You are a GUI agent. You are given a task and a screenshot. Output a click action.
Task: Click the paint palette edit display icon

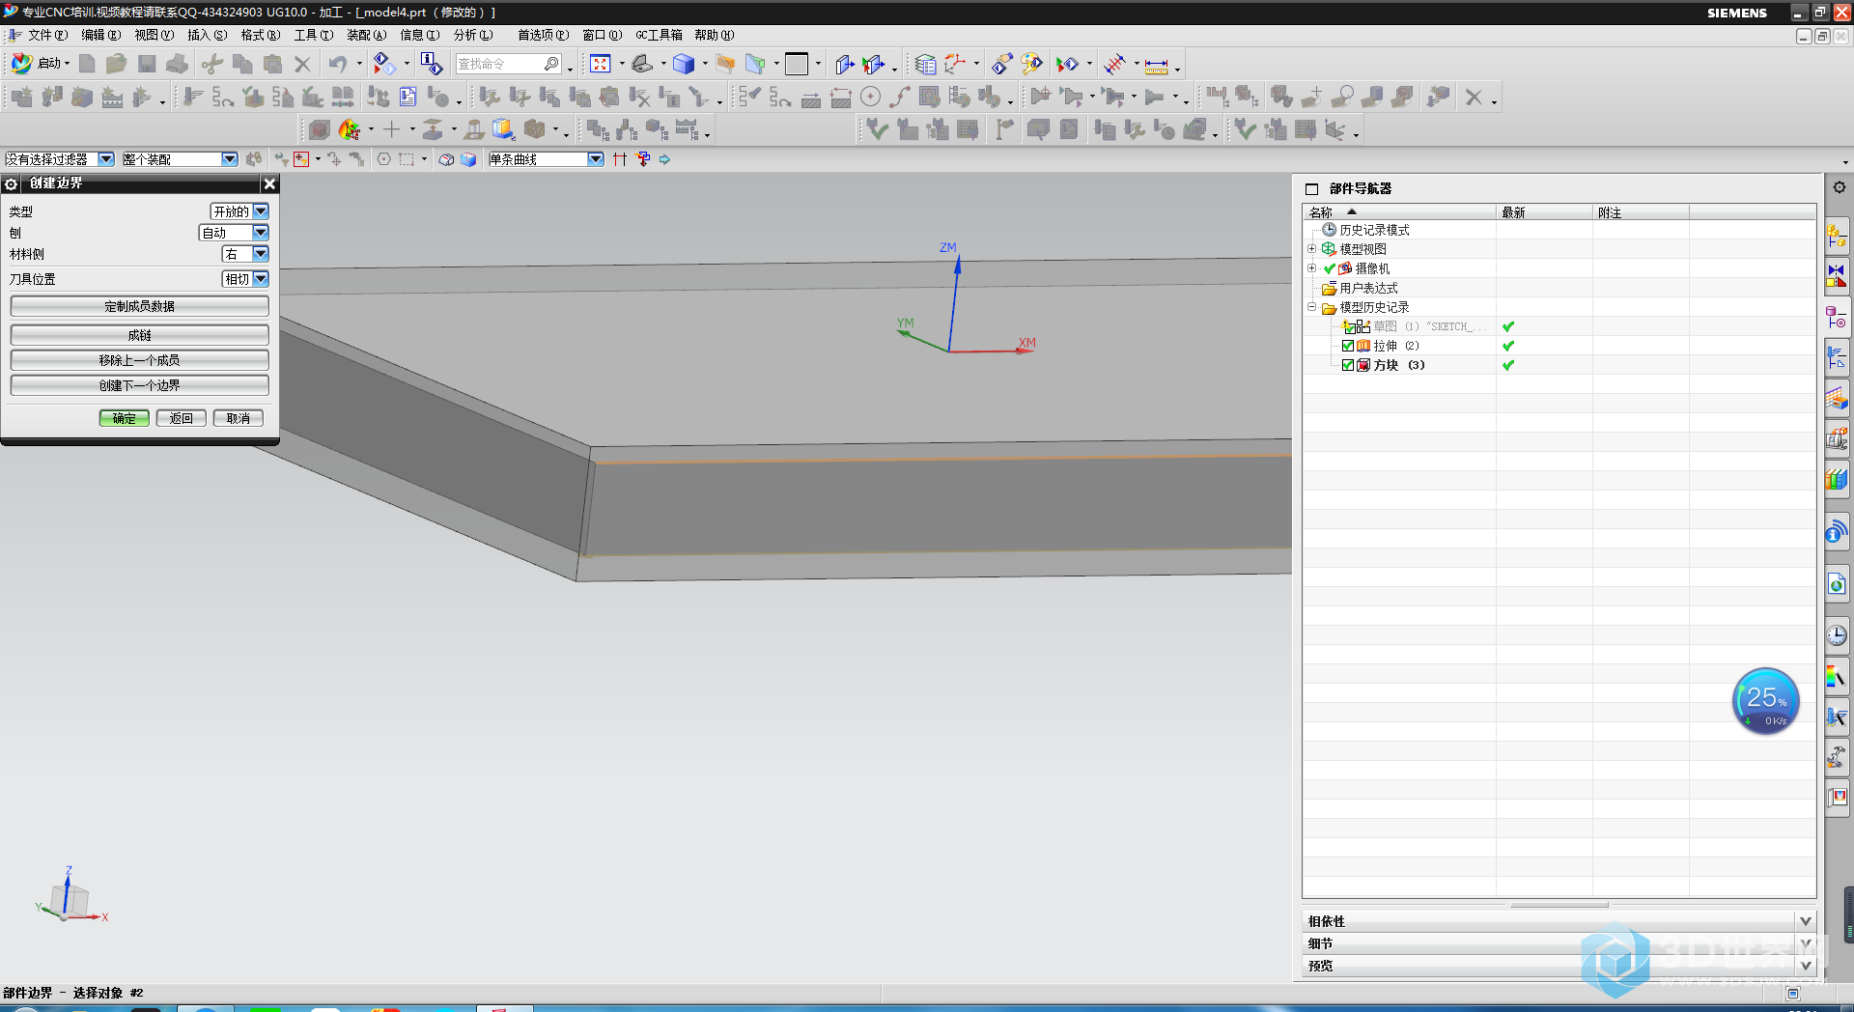pyautogui.click(x=1032, y=64)
